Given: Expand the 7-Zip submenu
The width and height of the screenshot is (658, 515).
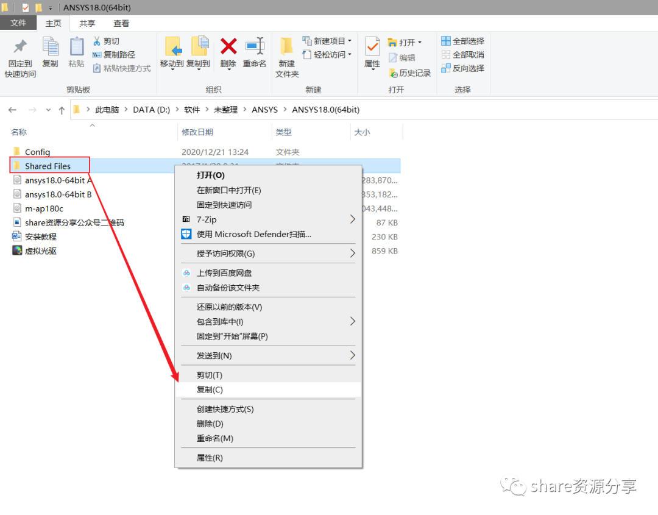Looking at the screenshot, I should coord(353,219).
